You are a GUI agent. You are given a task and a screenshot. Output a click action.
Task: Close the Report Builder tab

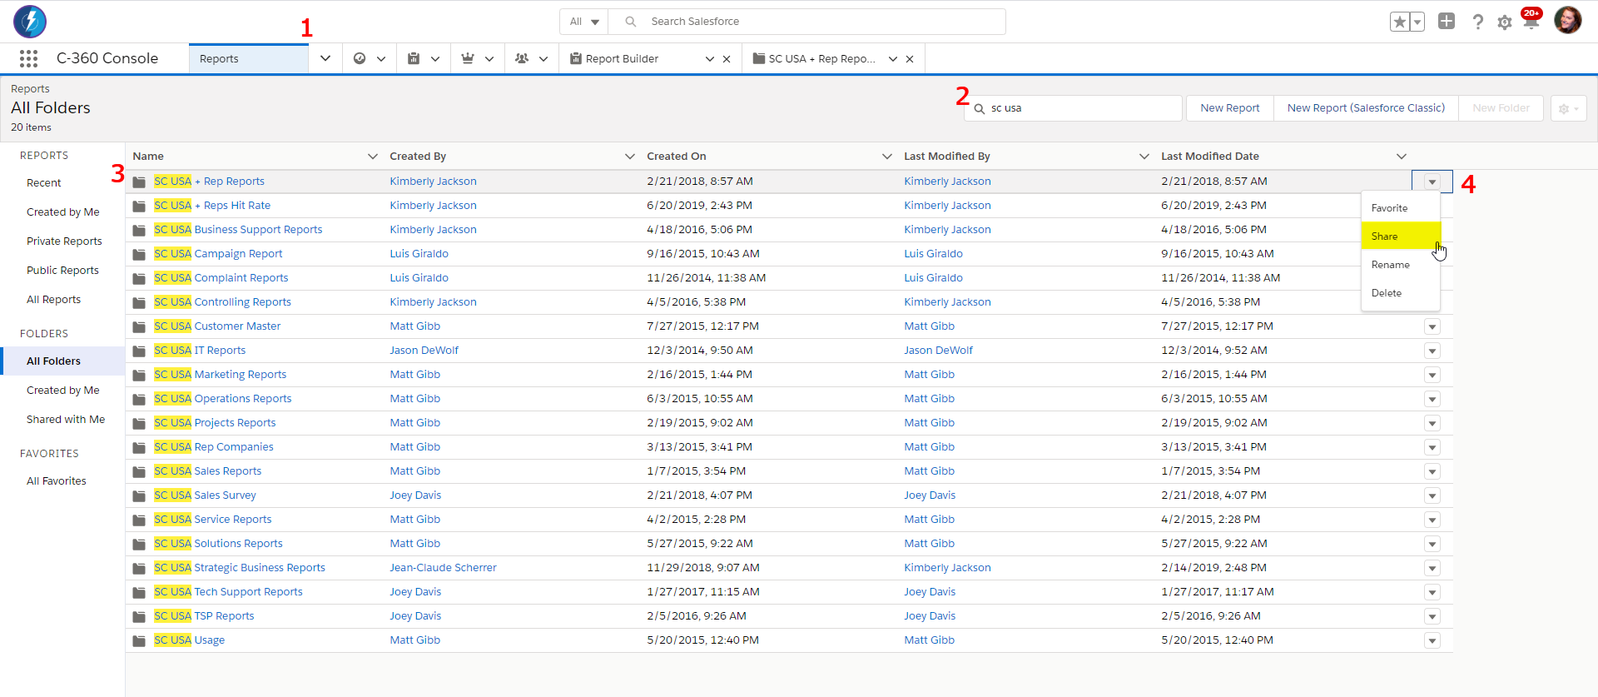tap(727, 59)
